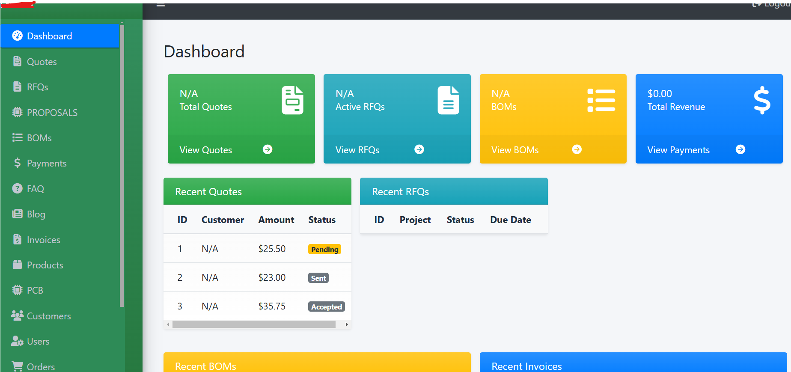The width and height of the screenshot is (791, 372).
Task: Click the invoice icon on Total Quotes card
Action: pyautogui.click(x=292, y=100)
